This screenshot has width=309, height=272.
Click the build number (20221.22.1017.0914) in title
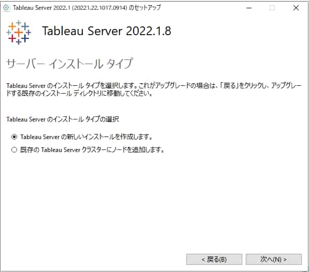[99, 8]
